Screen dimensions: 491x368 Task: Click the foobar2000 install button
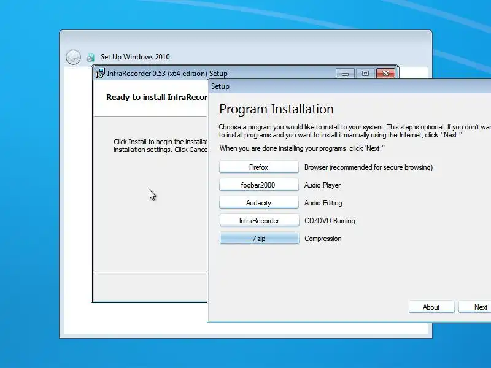click(x=259, y=185)
